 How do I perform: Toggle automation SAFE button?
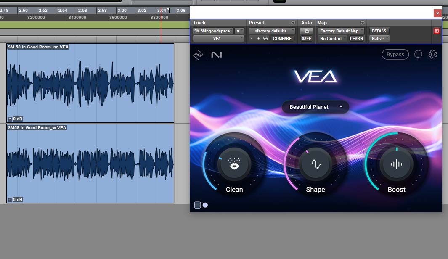pos(307,39)
